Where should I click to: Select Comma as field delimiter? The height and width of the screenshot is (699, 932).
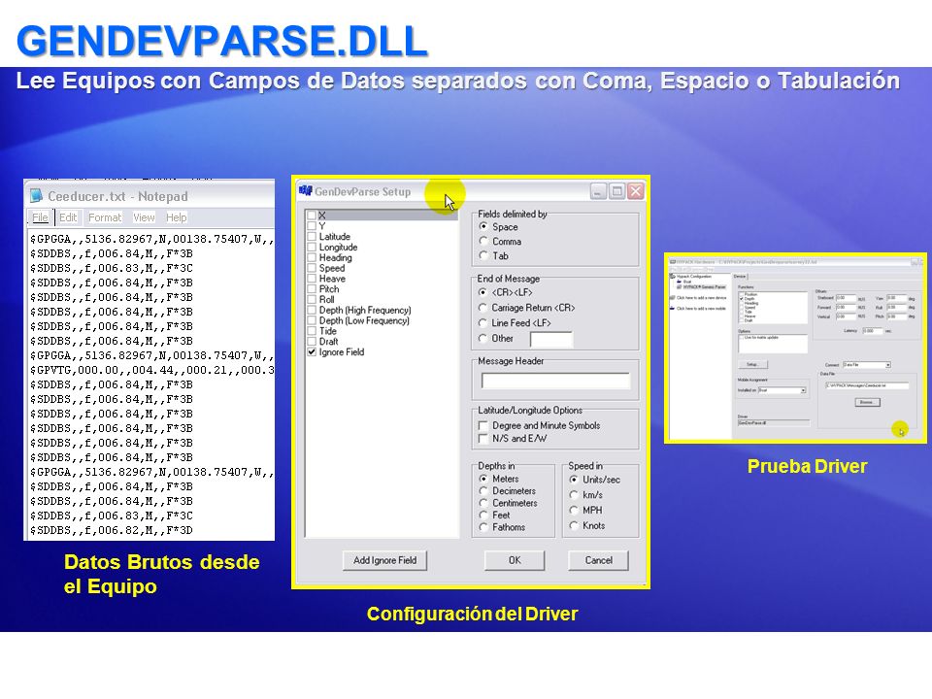483,241
